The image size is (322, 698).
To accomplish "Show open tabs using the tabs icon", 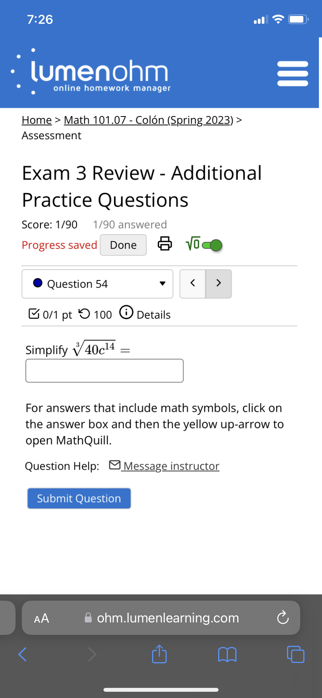I will [296, 654].
